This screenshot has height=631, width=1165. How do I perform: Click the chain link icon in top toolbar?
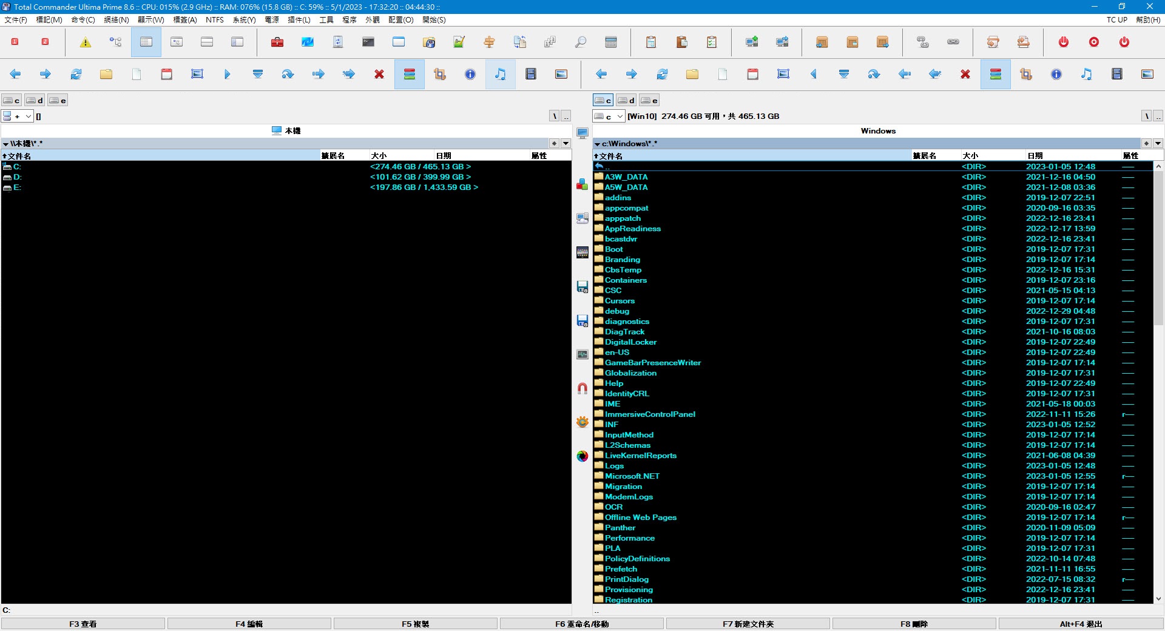tap(953, 42)
